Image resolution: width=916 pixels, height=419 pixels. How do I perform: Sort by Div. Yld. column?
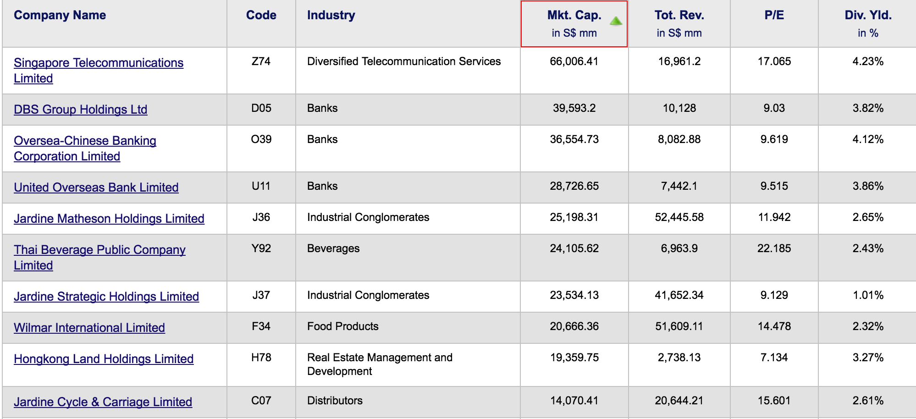(x=867, y=16)
